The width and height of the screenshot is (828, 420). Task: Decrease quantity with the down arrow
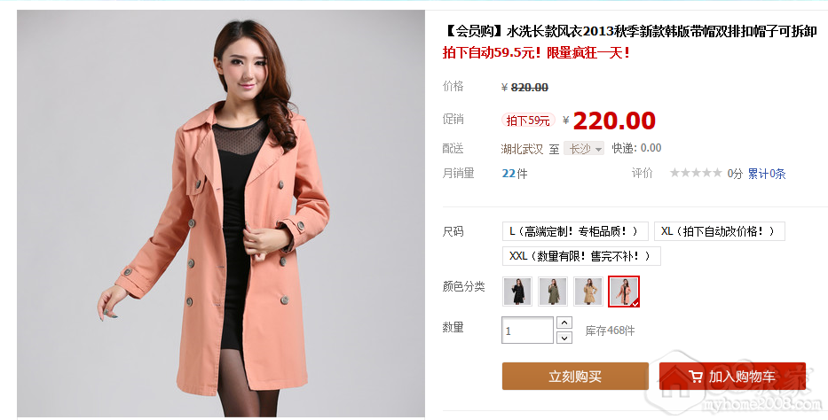click(564, 338)
